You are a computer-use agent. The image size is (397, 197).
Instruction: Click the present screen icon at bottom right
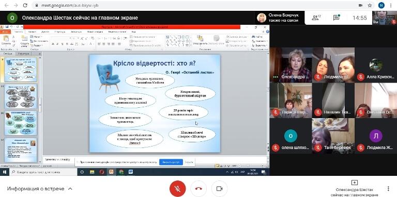[x=355, y=183]
